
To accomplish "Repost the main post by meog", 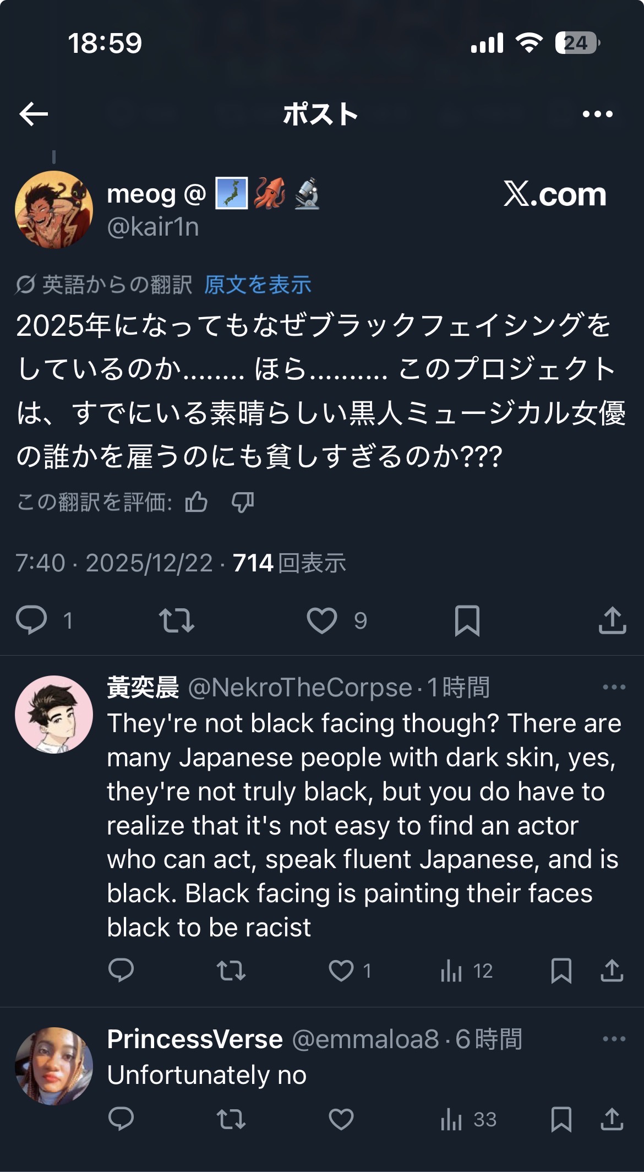I will [176, 620].
